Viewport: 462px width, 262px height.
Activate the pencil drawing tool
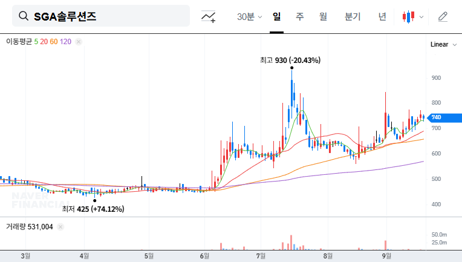tap(443, 17)
